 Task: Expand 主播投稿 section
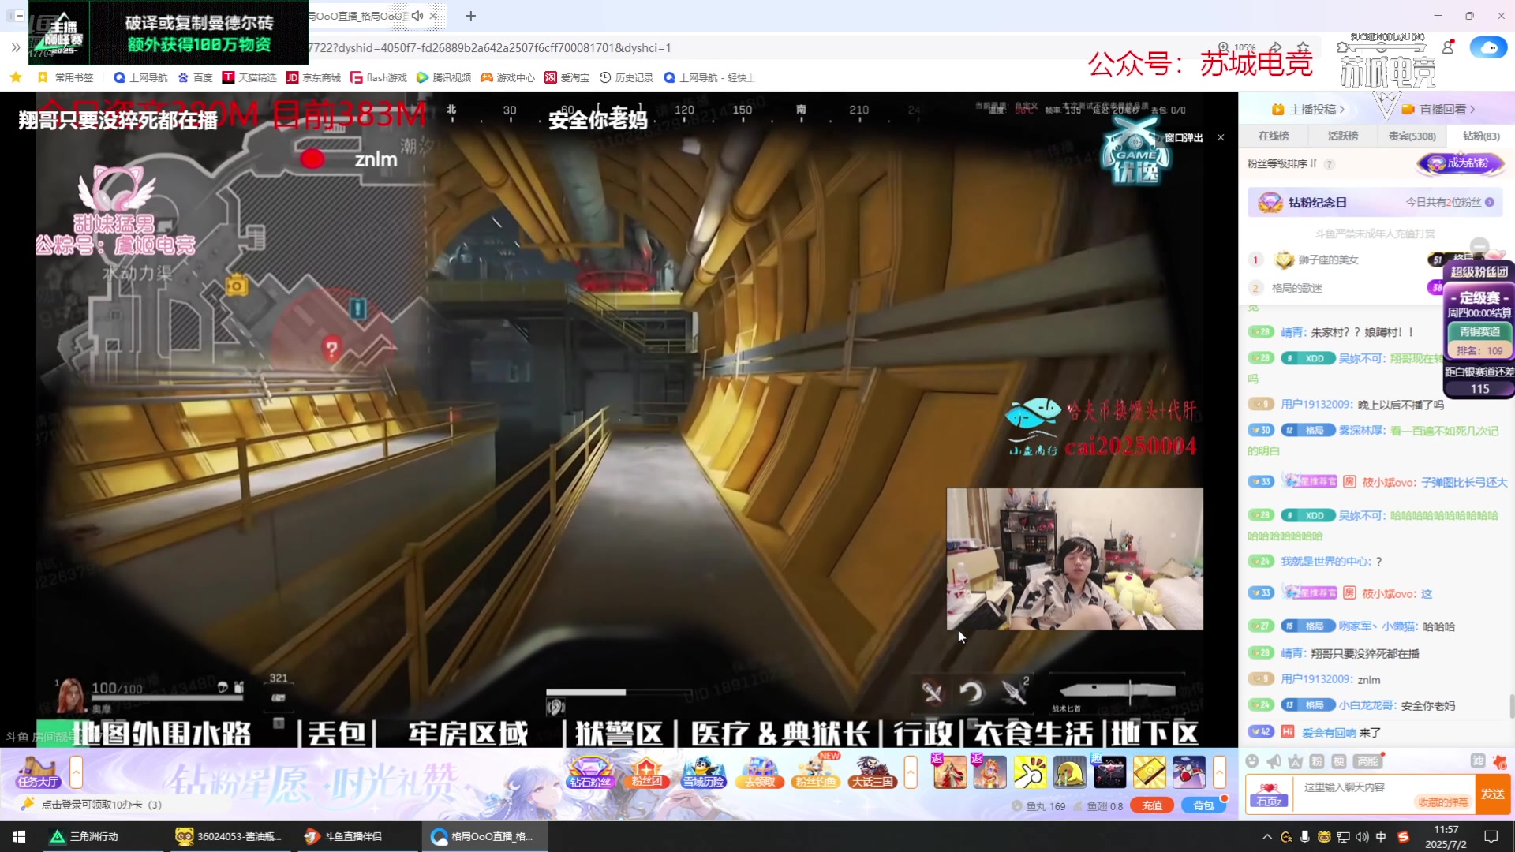(x=1307, y=109)
